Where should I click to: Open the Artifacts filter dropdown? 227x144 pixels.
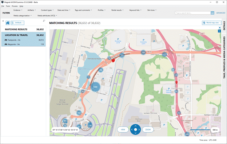coord(32,10)
